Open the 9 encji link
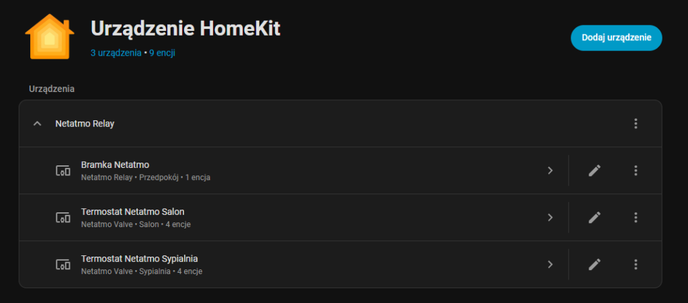The width and height of the screenshot is (688, 303). [x=162, y=52]
